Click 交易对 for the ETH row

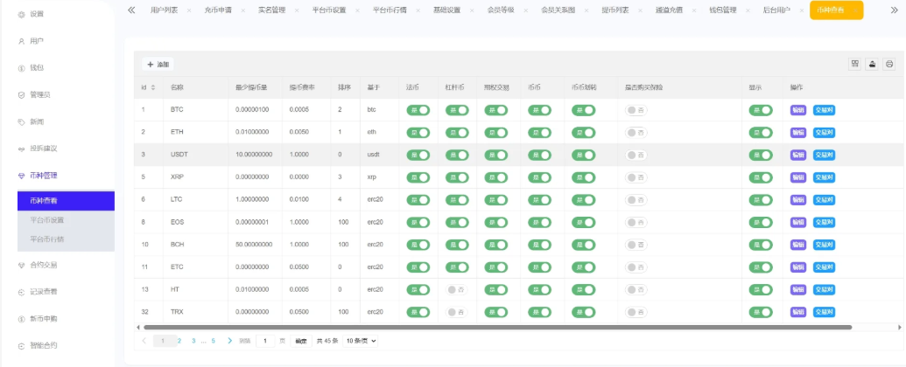coord(824,133)
